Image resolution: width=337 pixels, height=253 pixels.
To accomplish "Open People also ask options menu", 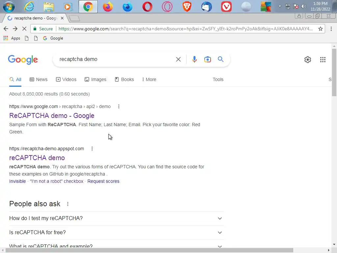I will pos(68,204).
